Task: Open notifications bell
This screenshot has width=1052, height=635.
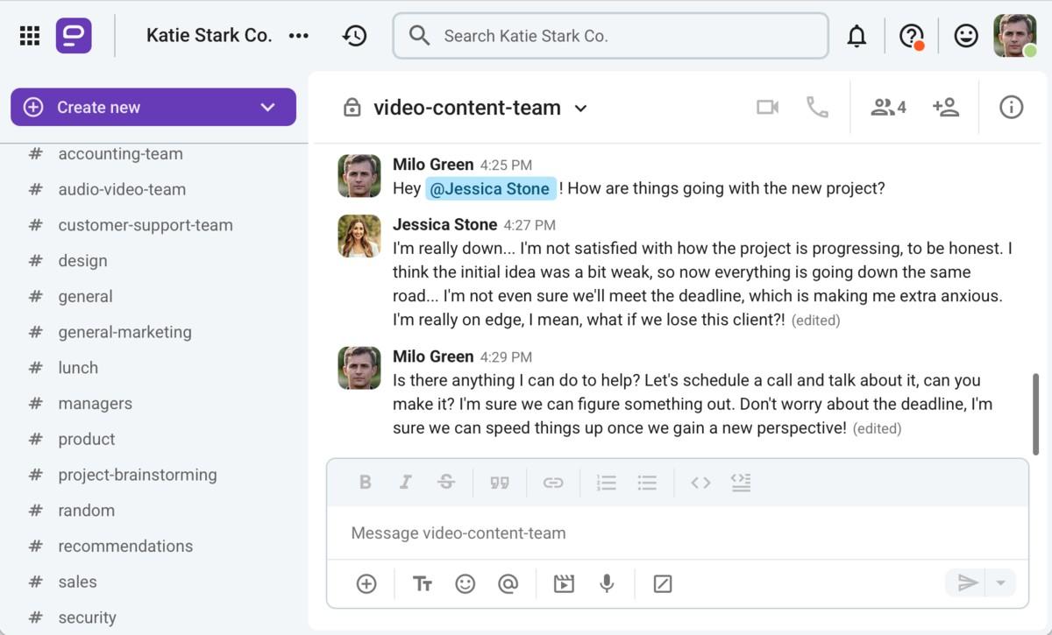Action: 857,36
